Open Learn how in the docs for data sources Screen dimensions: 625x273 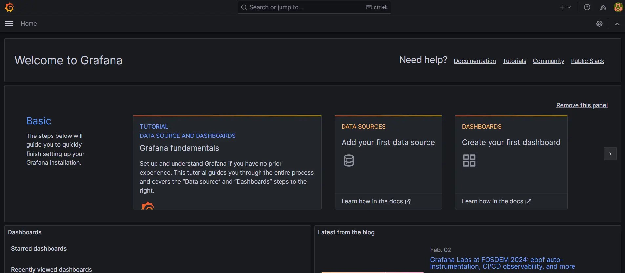[376, 201]
